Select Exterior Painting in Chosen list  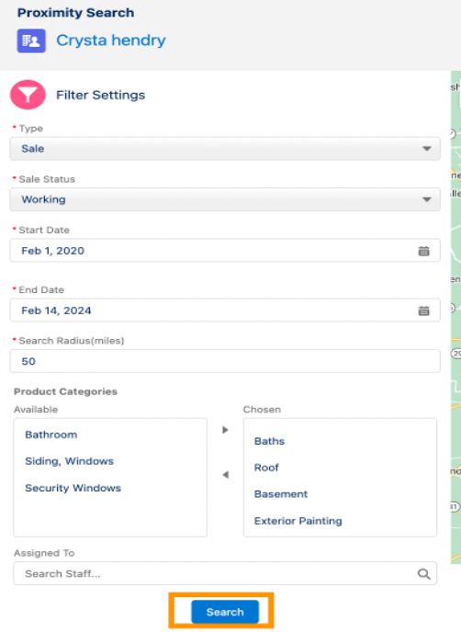click(298, 521)
